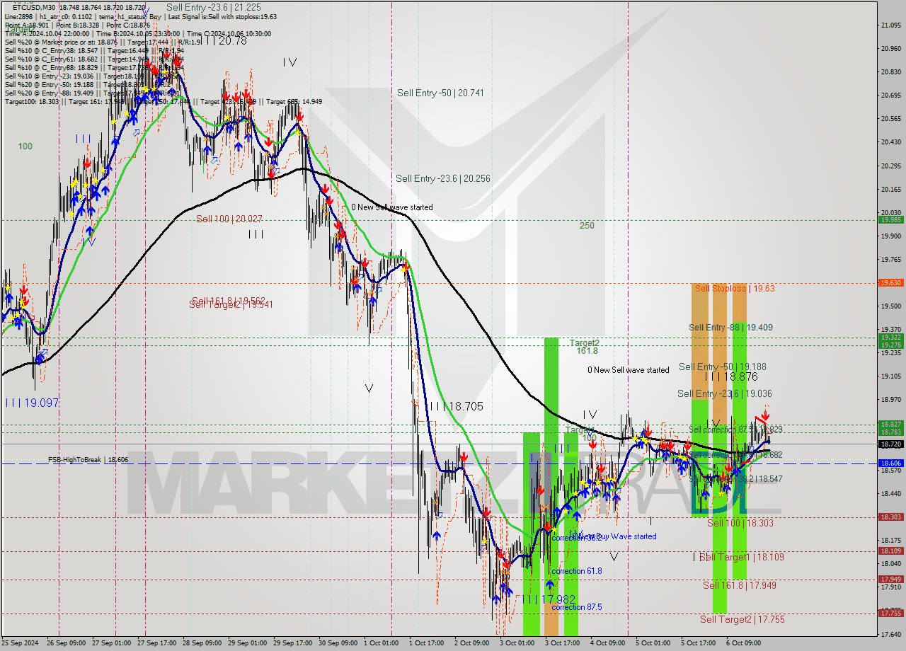Viewport: 906px width, 651px height.
Task: Select the 'Sell Target1 | 18.109' label
Action: point(742,557)
